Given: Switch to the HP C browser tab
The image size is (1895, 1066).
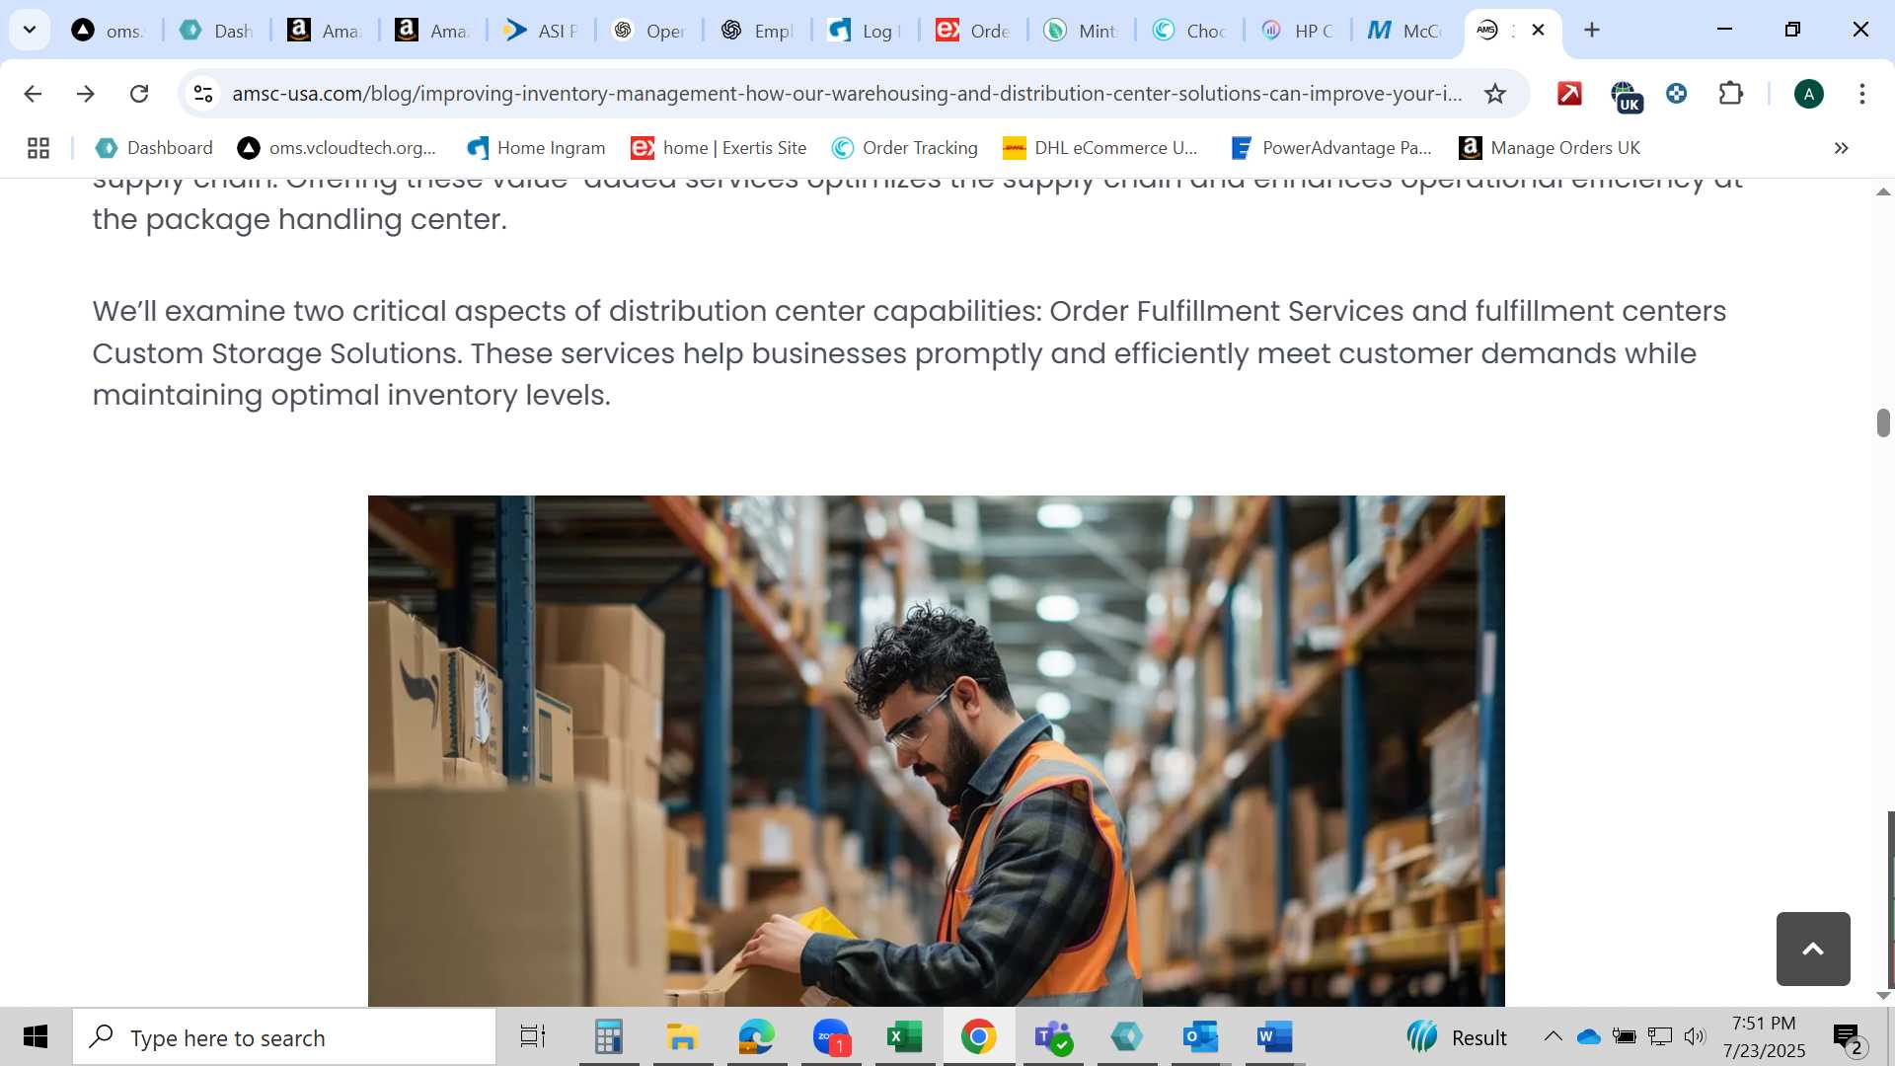Looking at the screenshot, I should click(1298, 31).
